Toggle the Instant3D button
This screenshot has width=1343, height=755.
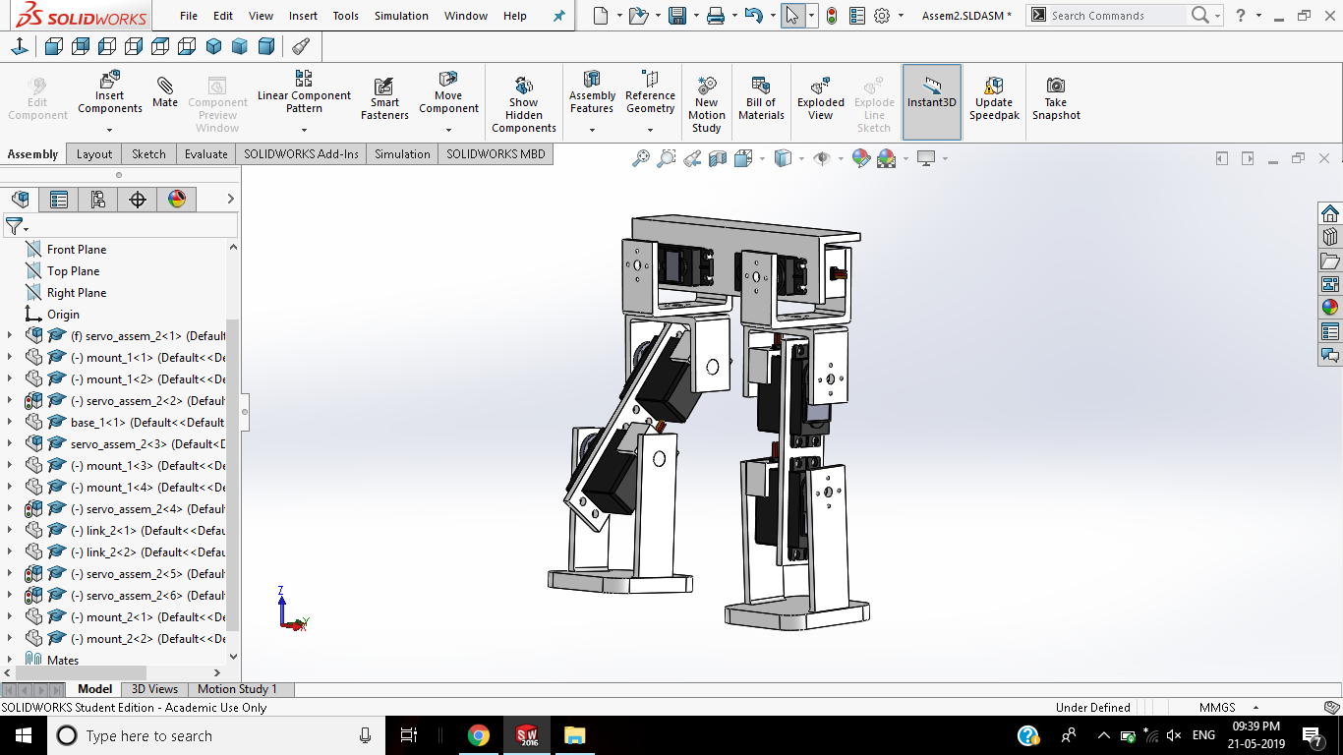tap(932, 102)
